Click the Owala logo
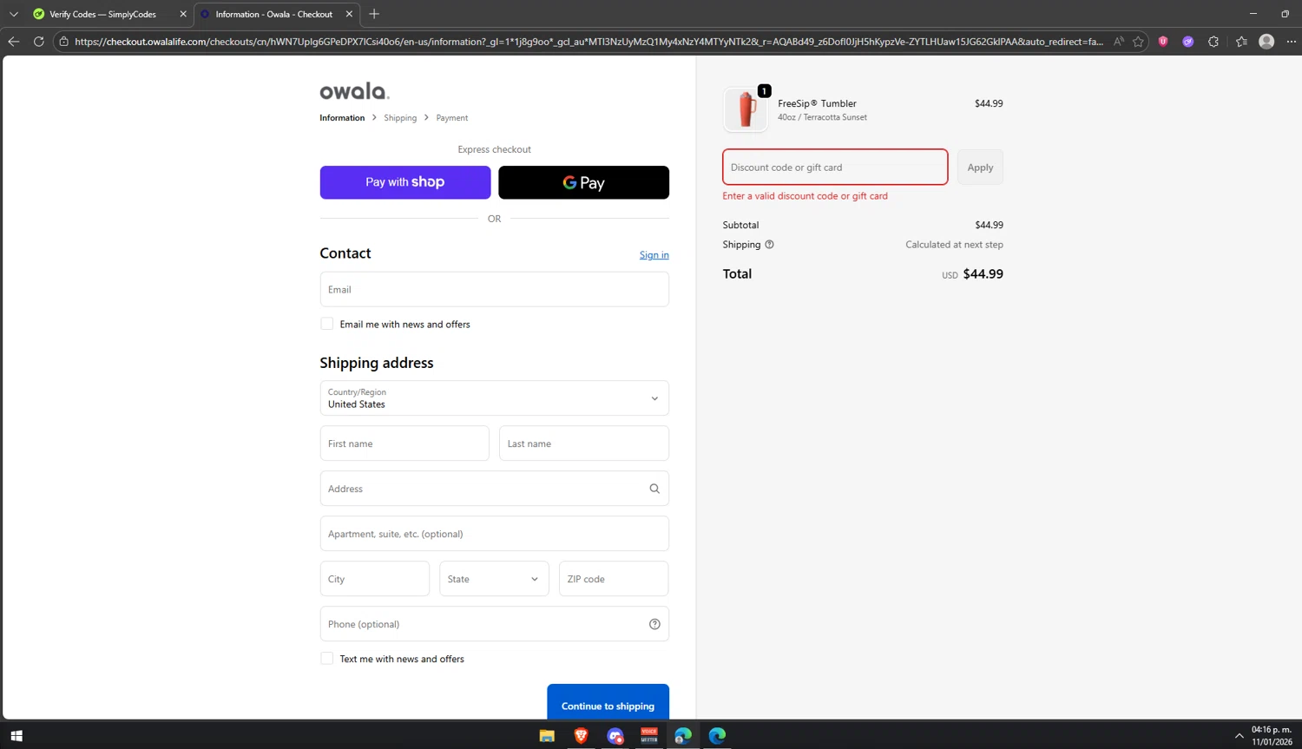Viewport: 1302px width, 749px height. [x=354, y=91]
